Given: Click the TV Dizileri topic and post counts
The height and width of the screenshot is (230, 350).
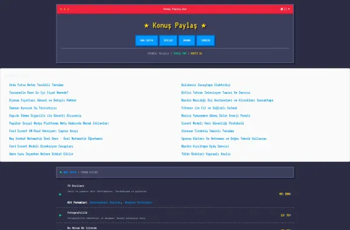Looking at the screenshot, I should pos(285,194).
